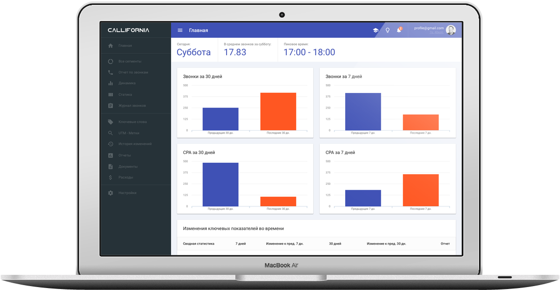Select Динамика sidebar item
The width and height of the screenshot is (560, 290).
click(127, 83)
